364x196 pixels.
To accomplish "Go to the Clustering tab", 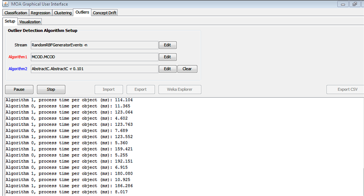I will coord(63,13).
